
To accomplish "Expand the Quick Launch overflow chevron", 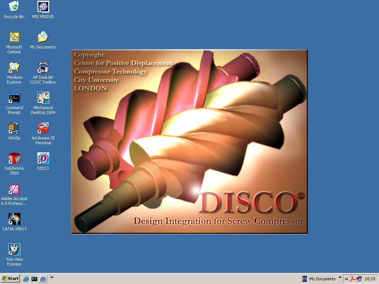I will pos(52,277).
